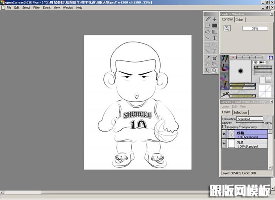Image resolution: width=275 pixels, height=200 pixels.
Task: Adjust the first slider below brush preview
Action: point(243,84)
